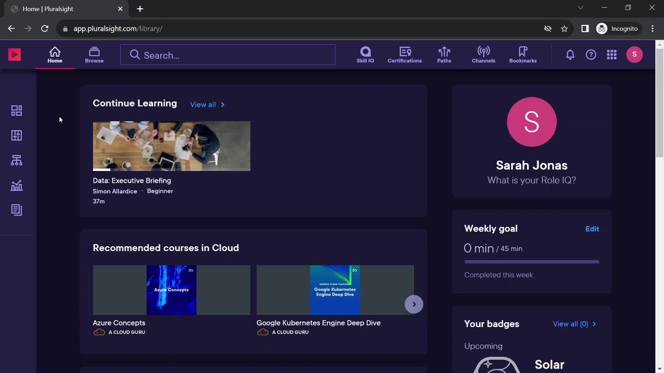Viewport: 664px width, 373px height.
Task: Open Certifications page
Action: click(x=405, y=55)
